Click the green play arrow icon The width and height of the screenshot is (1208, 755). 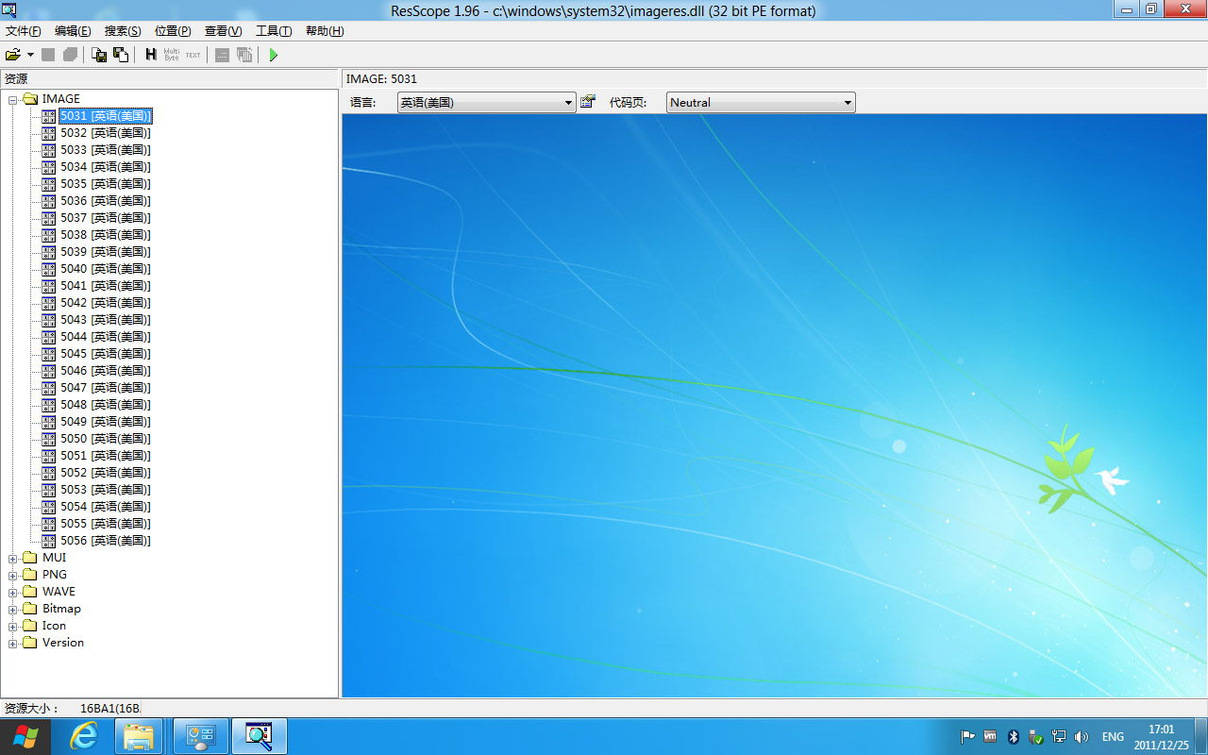(x=274, y=55)
